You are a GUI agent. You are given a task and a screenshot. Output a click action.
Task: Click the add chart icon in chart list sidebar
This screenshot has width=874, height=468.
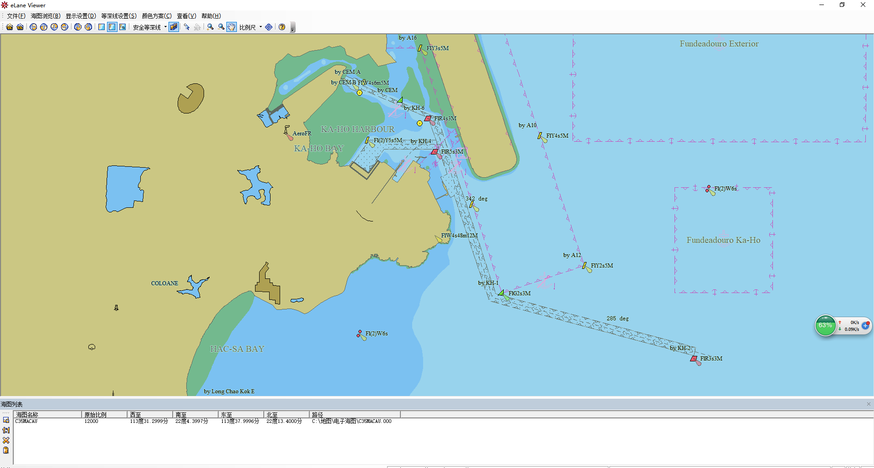click(x=6, y=420)
